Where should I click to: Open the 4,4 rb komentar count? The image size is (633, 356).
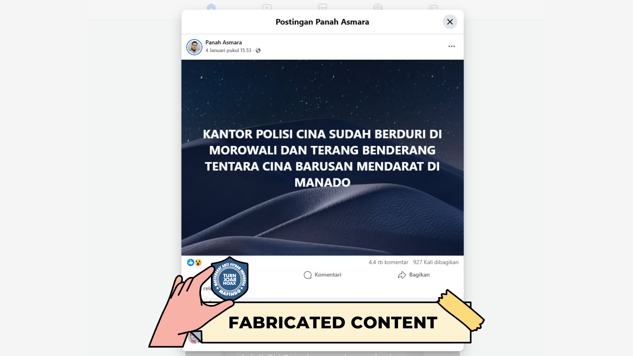[388, 262]
